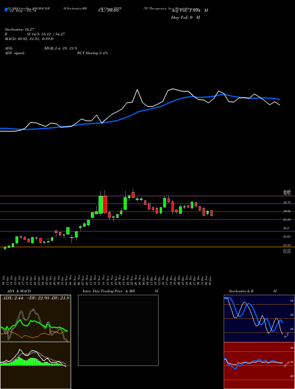Select the 'Avg Vol: 1.804 M' readout
295x389 pixels.
(189, 11)
